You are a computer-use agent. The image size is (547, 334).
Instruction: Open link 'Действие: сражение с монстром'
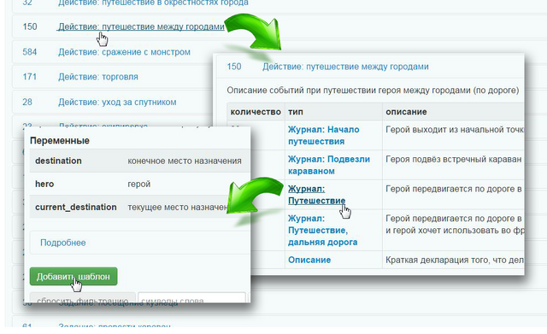pos(124,52)
